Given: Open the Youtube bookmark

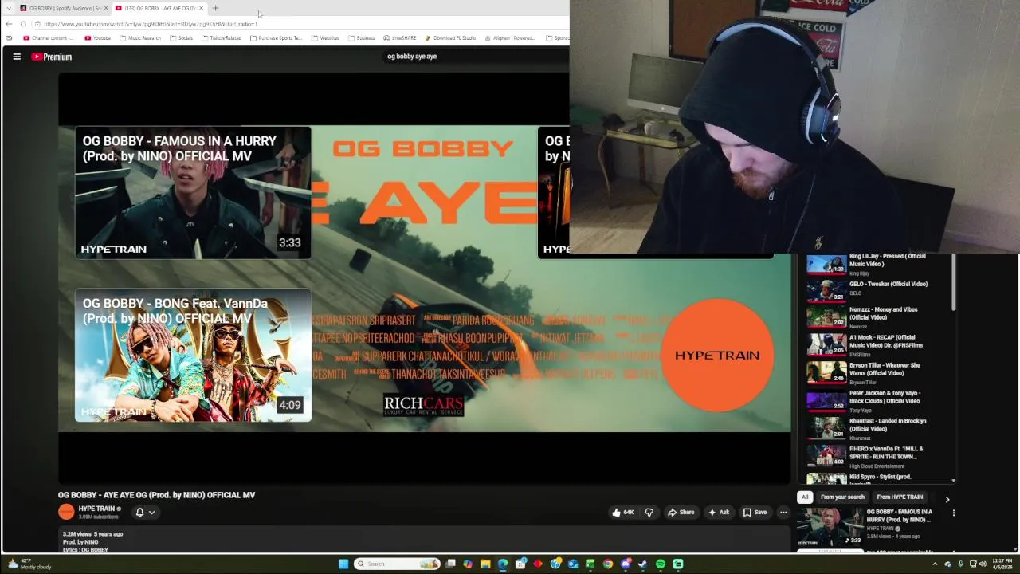Looking at the screenshot, I should tap(98, 38).
